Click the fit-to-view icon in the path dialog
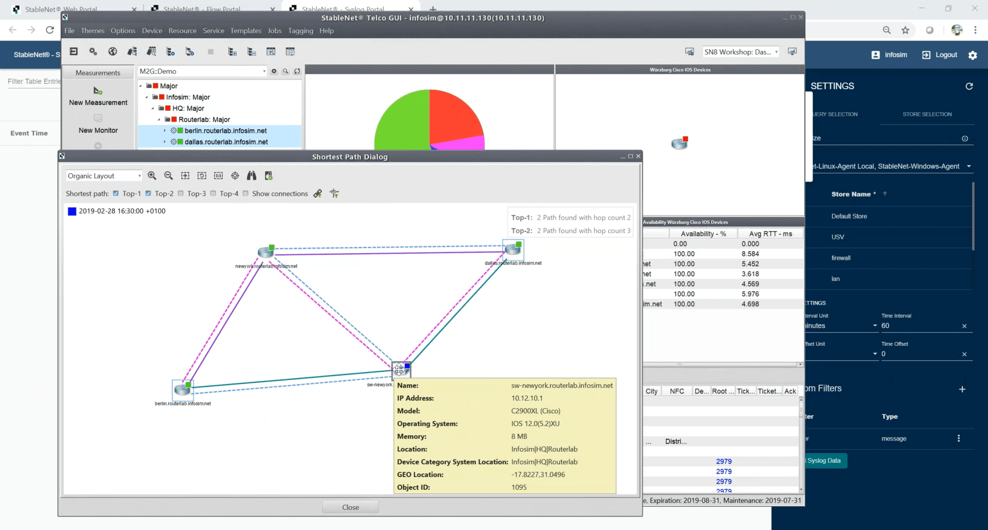 pos(185,175)
